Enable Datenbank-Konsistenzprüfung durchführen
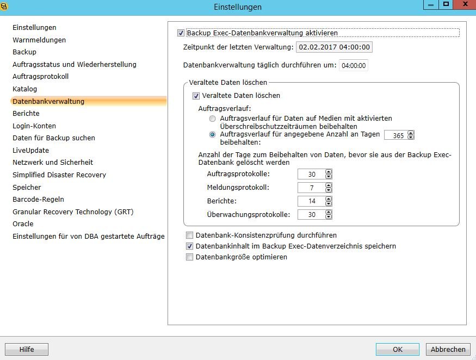The height and width of the screenshot is (360, 476). click(x=189, y=235)
